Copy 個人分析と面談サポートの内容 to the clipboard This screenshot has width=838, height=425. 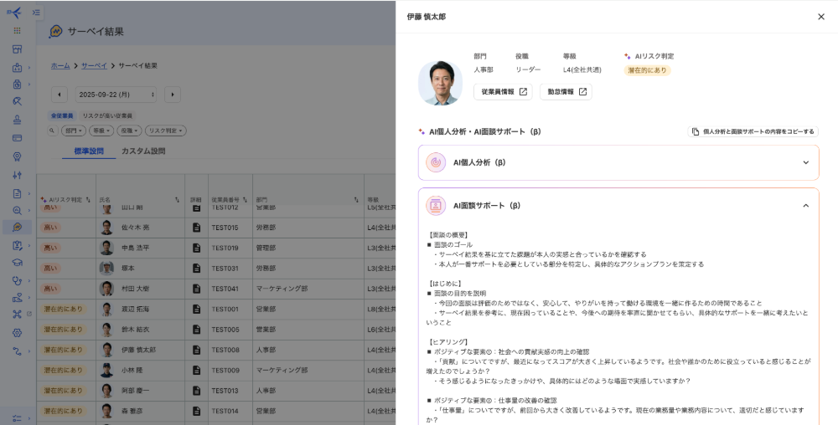[753, 131]
